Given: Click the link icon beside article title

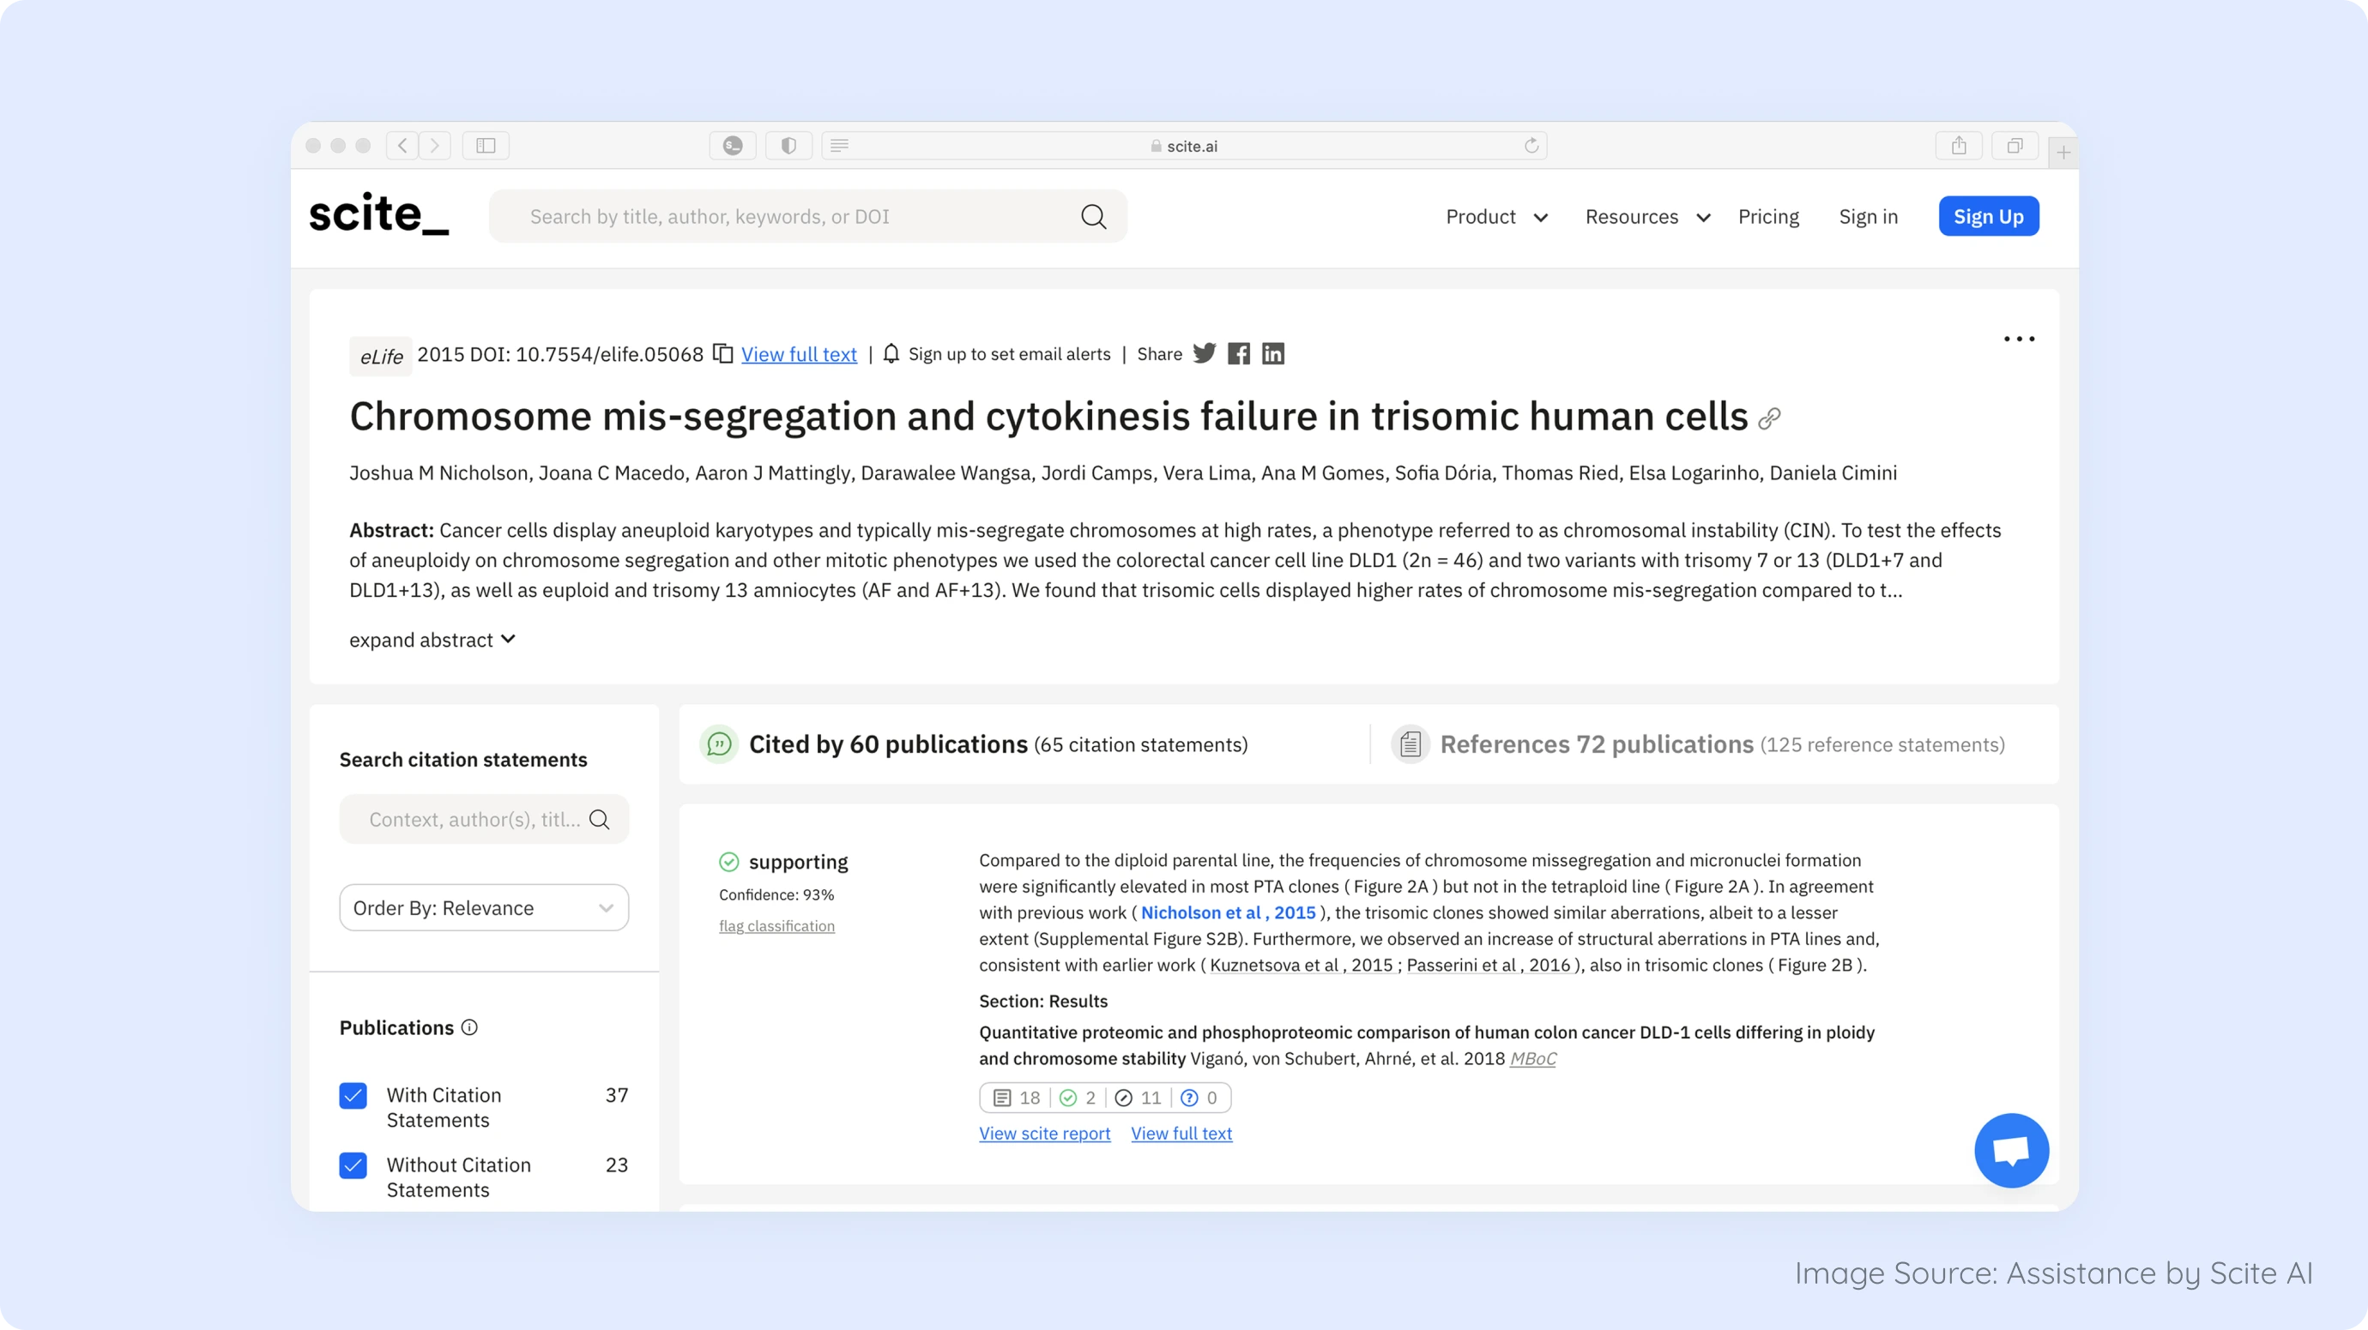Looking at the screenshot, I should tap(1768, 418).
